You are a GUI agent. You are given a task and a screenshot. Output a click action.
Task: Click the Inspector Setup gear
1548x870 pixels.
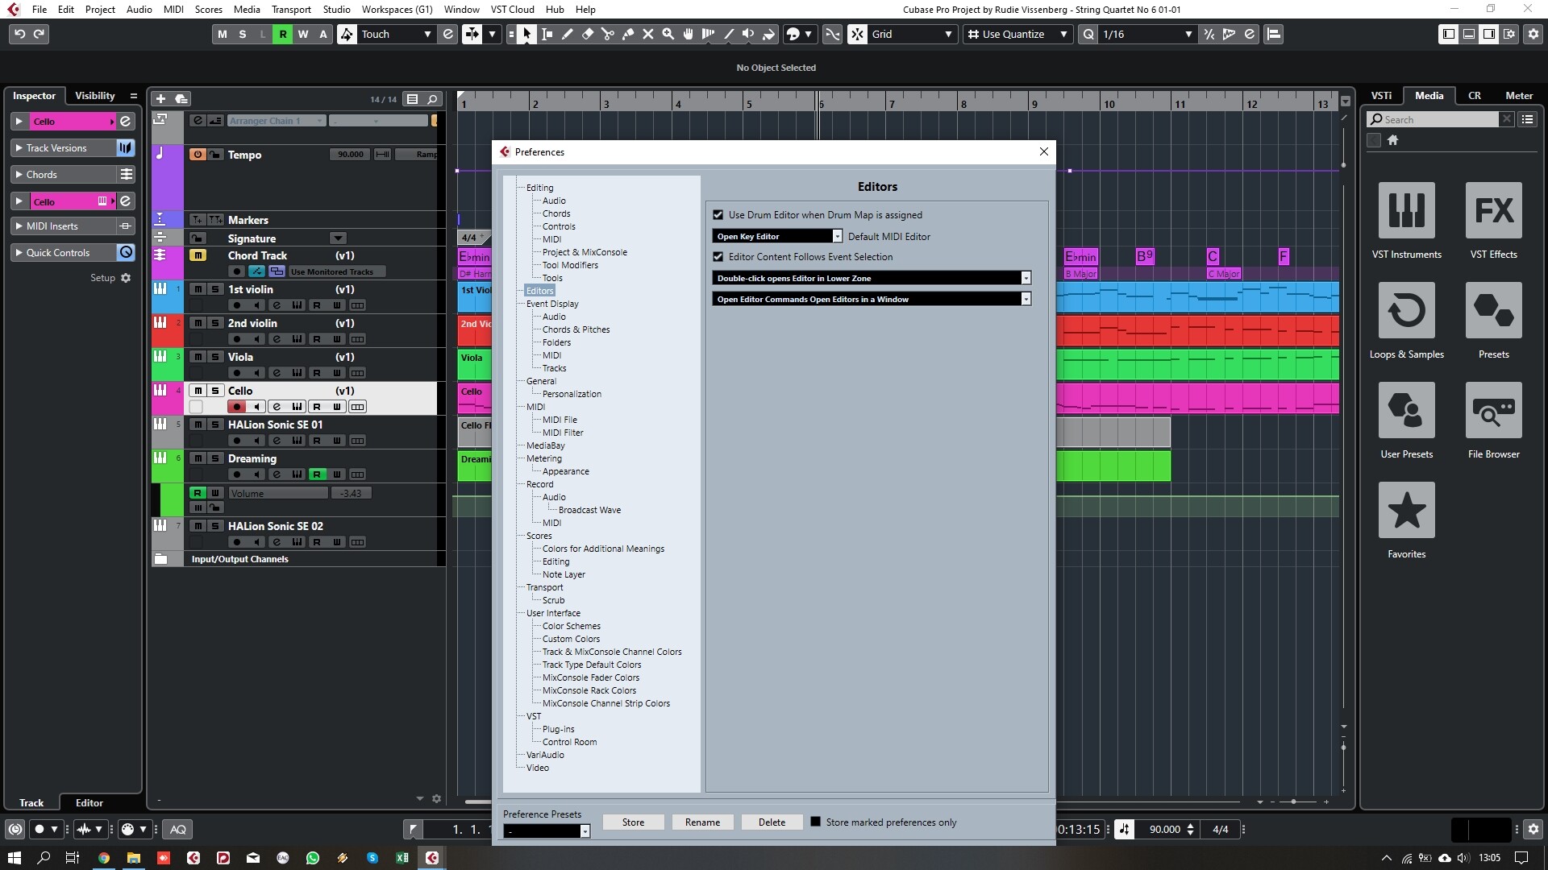point(126,278)
